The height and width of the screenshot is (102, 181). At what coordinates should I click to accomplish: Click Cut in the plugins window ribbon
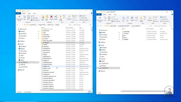33,16
